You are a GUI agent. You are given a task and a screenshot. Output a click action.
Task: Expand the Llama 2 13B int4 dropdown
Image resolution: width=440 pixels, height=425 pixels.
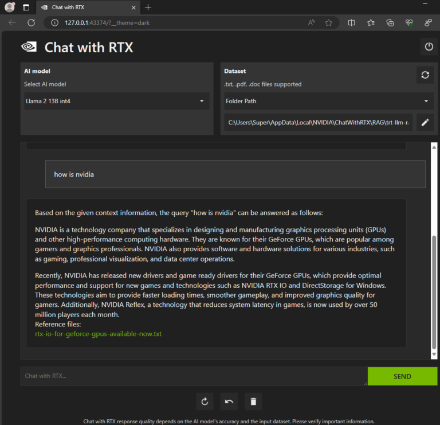coord(117,101)
